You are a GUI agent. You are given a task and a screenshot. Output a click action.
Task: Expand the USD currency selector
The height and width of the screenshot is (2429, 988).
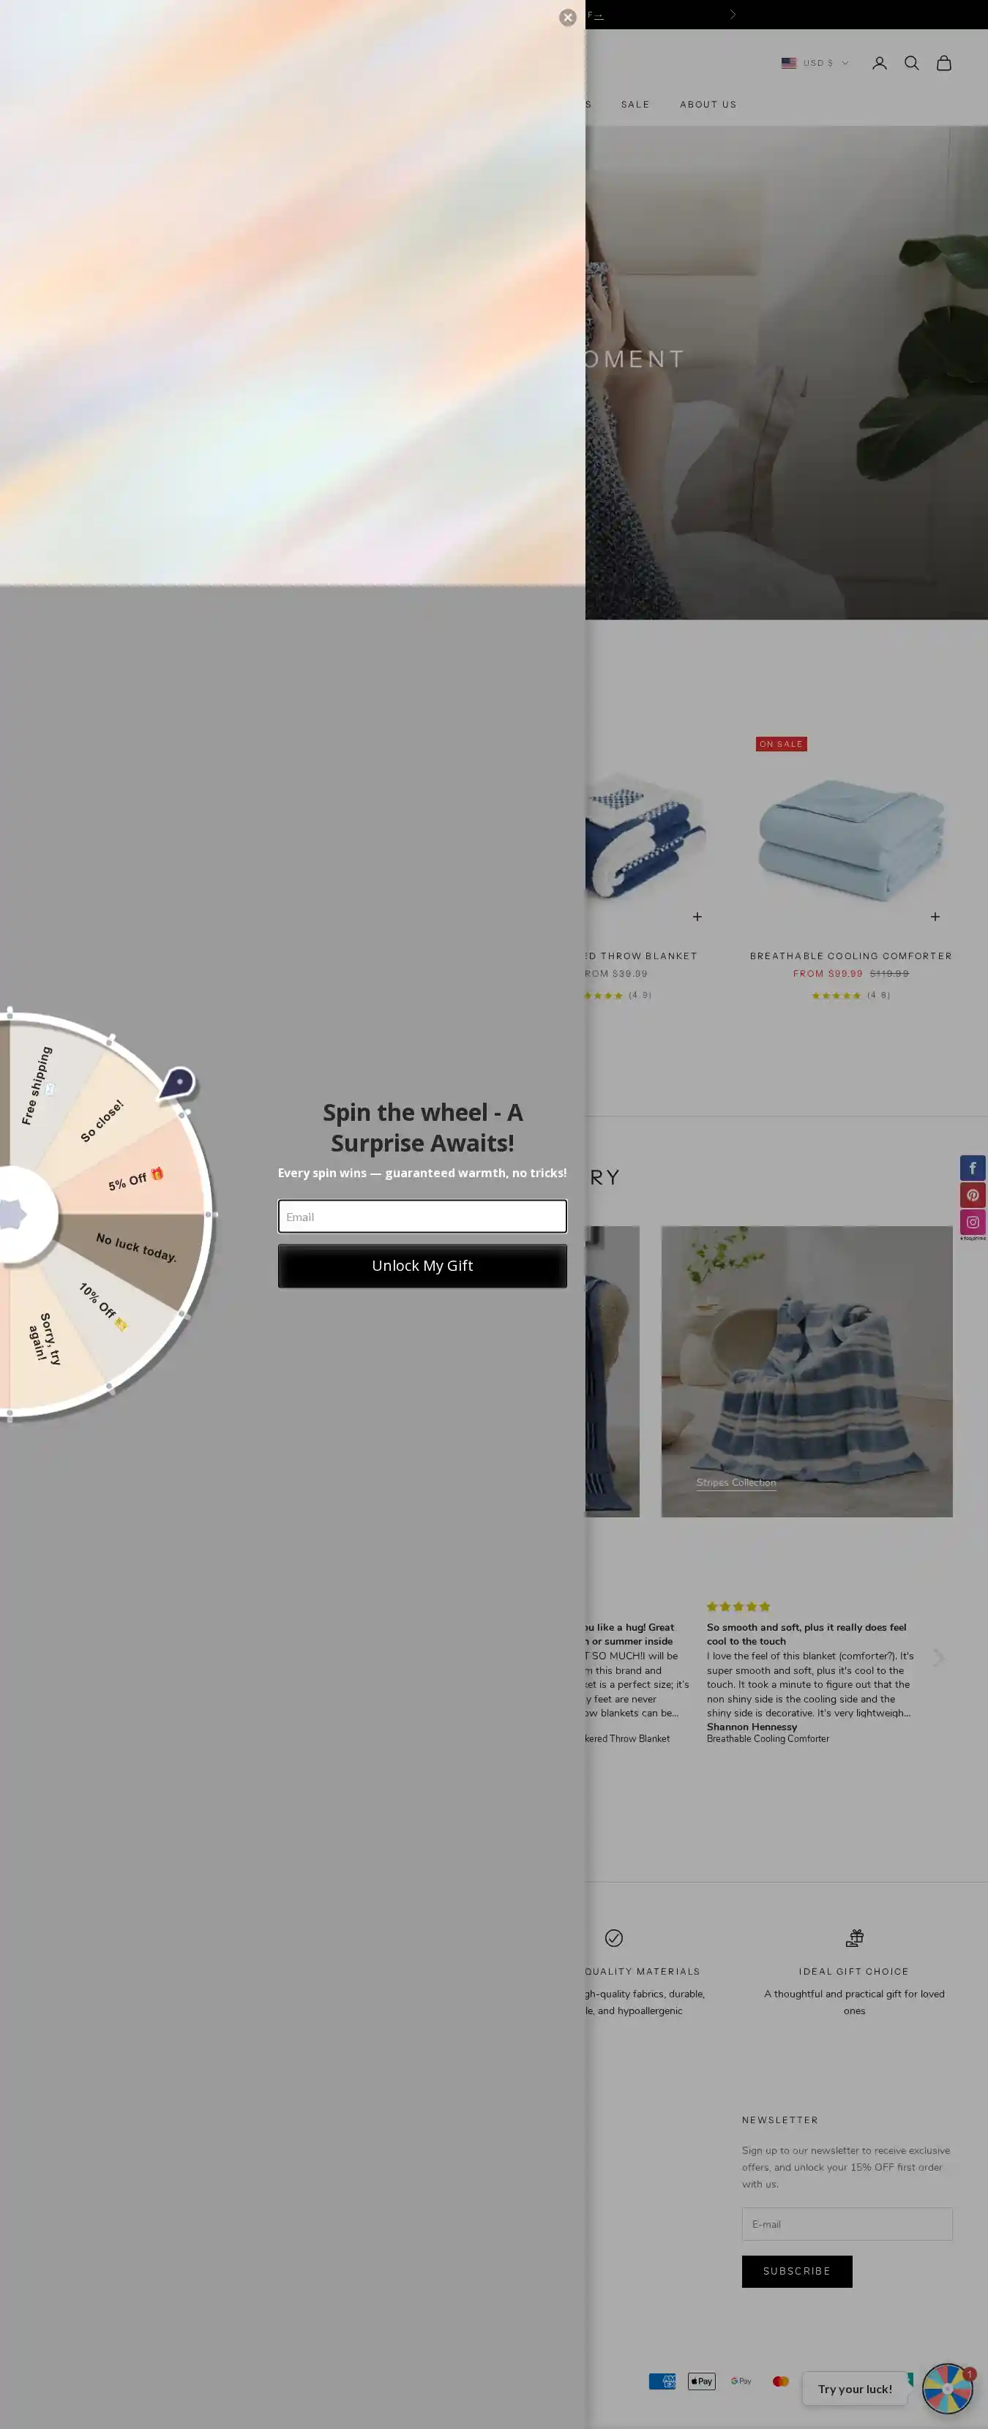point(815,63)
